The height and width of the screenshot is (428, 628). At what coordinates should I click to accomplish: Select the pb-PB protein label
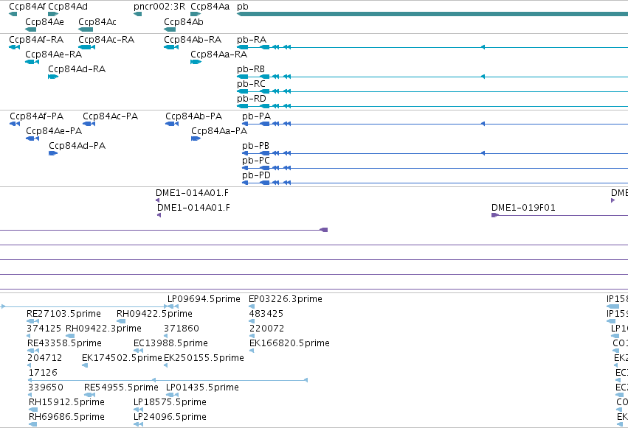click(255, 146)
